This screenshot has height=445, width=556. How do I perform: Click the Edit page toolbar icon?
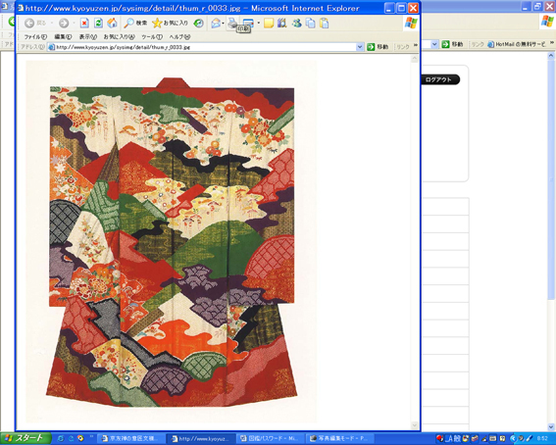(248, 23)
